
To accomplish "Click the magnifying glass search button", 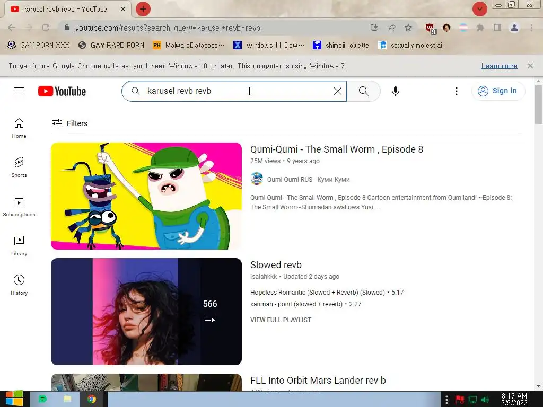I will coord(363,91).
